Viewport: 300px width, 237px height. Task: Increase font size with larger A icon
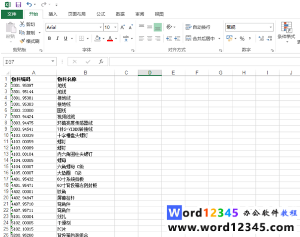click(123, 27)
